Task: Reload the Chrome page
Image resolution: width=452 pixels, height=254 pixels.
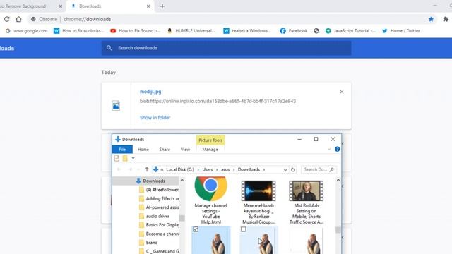Action: point(7,19)
